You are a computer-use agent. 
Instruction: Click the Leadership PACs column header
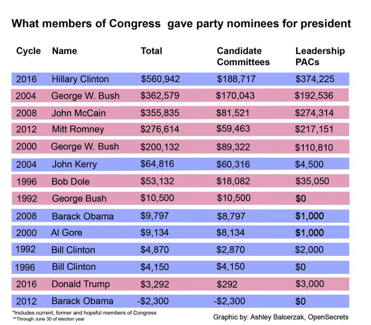coord(320,56)
